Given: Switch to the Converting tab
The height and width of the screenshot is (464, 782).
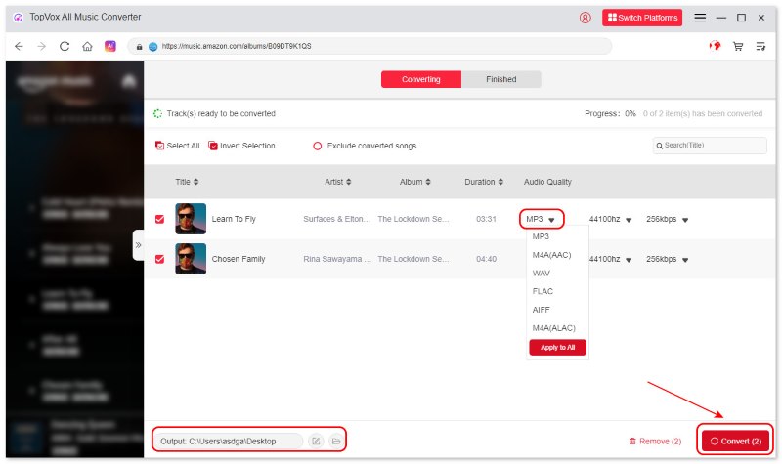Looking at the screenshot, I should [421, 79].
